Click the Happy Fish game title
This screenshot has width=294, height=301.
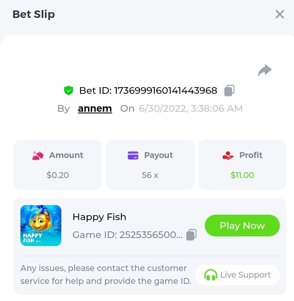[99, 217]
